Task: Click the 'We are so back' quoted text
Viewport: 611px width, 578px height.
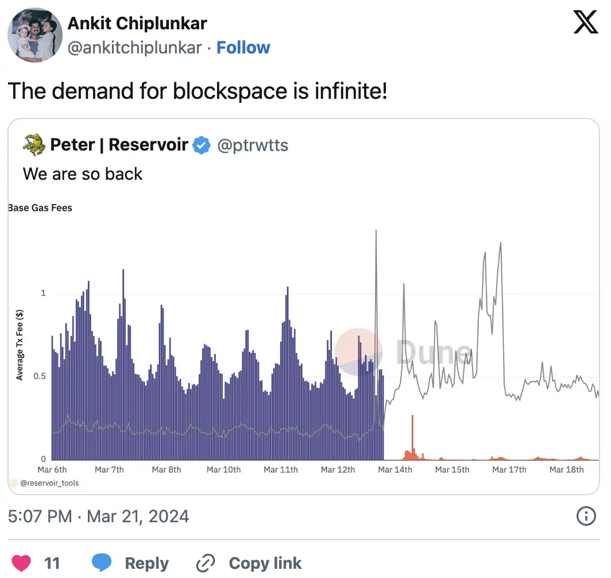Action: coord(83,174)
